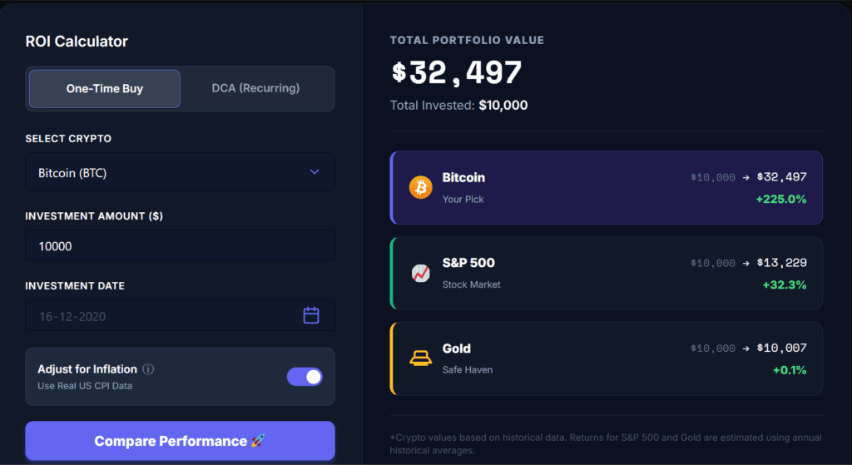This screenshot has height=465, width=852.
Task: Click the S&P 500 +32.3% return figure
Action: click(784, 284)
